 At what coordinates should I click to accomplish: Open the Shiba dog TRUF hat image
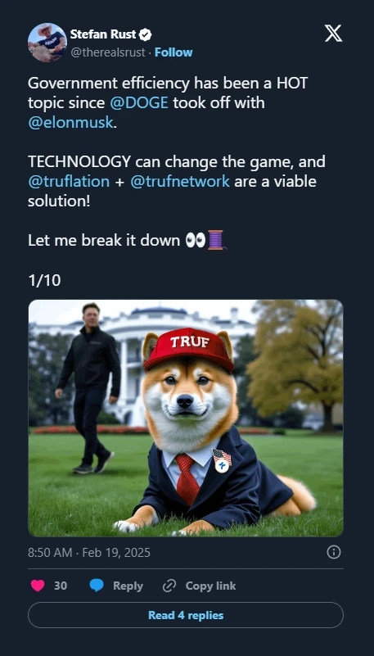(186, 418)
